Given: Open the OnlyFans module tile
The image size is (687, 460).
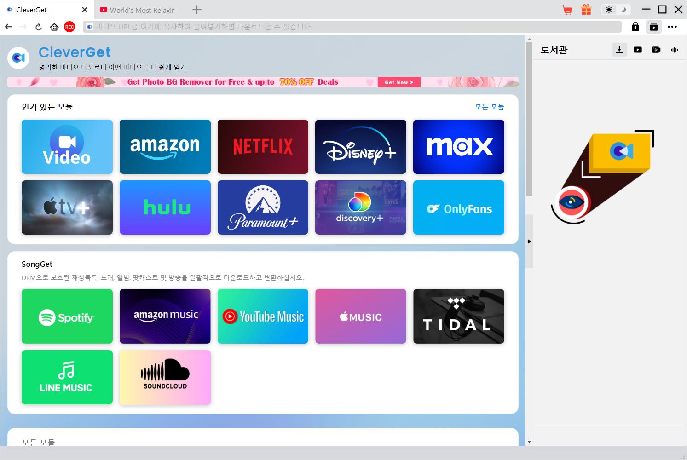Looking at the screenshot, I should pos(459,207).
